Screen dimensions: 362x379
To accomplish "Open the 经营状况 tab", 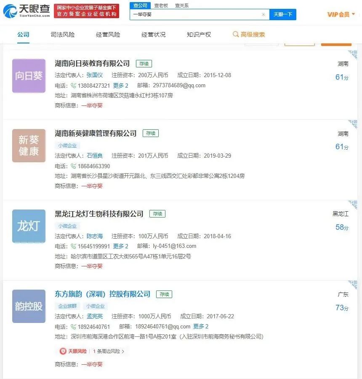I will pos(154,35).
